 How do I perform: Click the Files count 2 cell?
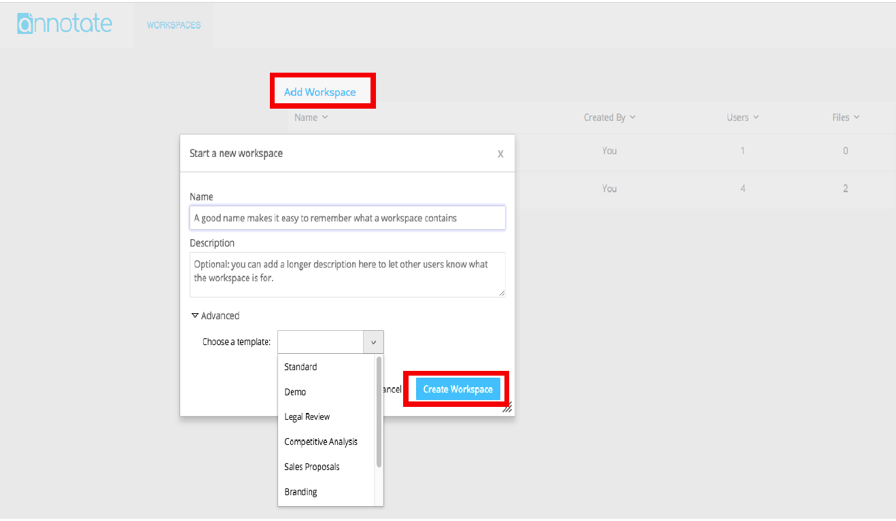click(x=846, y=189)
